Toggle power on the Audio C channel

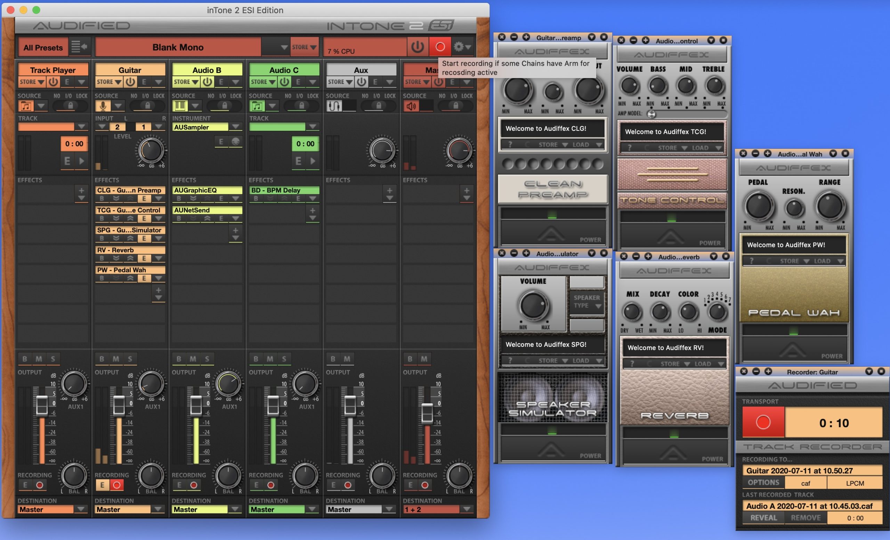(285, 82)
